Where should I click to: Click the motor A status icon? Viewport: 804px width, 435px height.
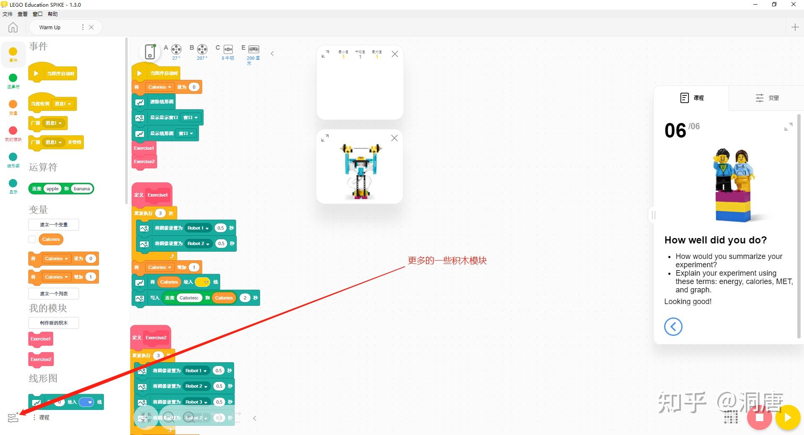point(175,50)
